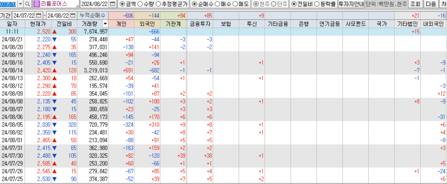This screenshot has width=447, height=184.
Task: Click the 사모펀드 column header
Action: [355, 24]
